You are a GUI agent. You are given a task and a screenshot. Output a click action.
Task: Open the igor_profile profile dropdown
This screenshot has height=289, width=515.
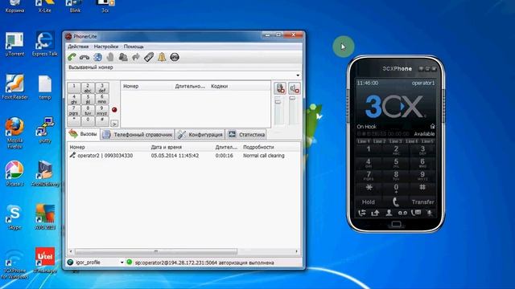pyautogui.click(x=122, y=263)
